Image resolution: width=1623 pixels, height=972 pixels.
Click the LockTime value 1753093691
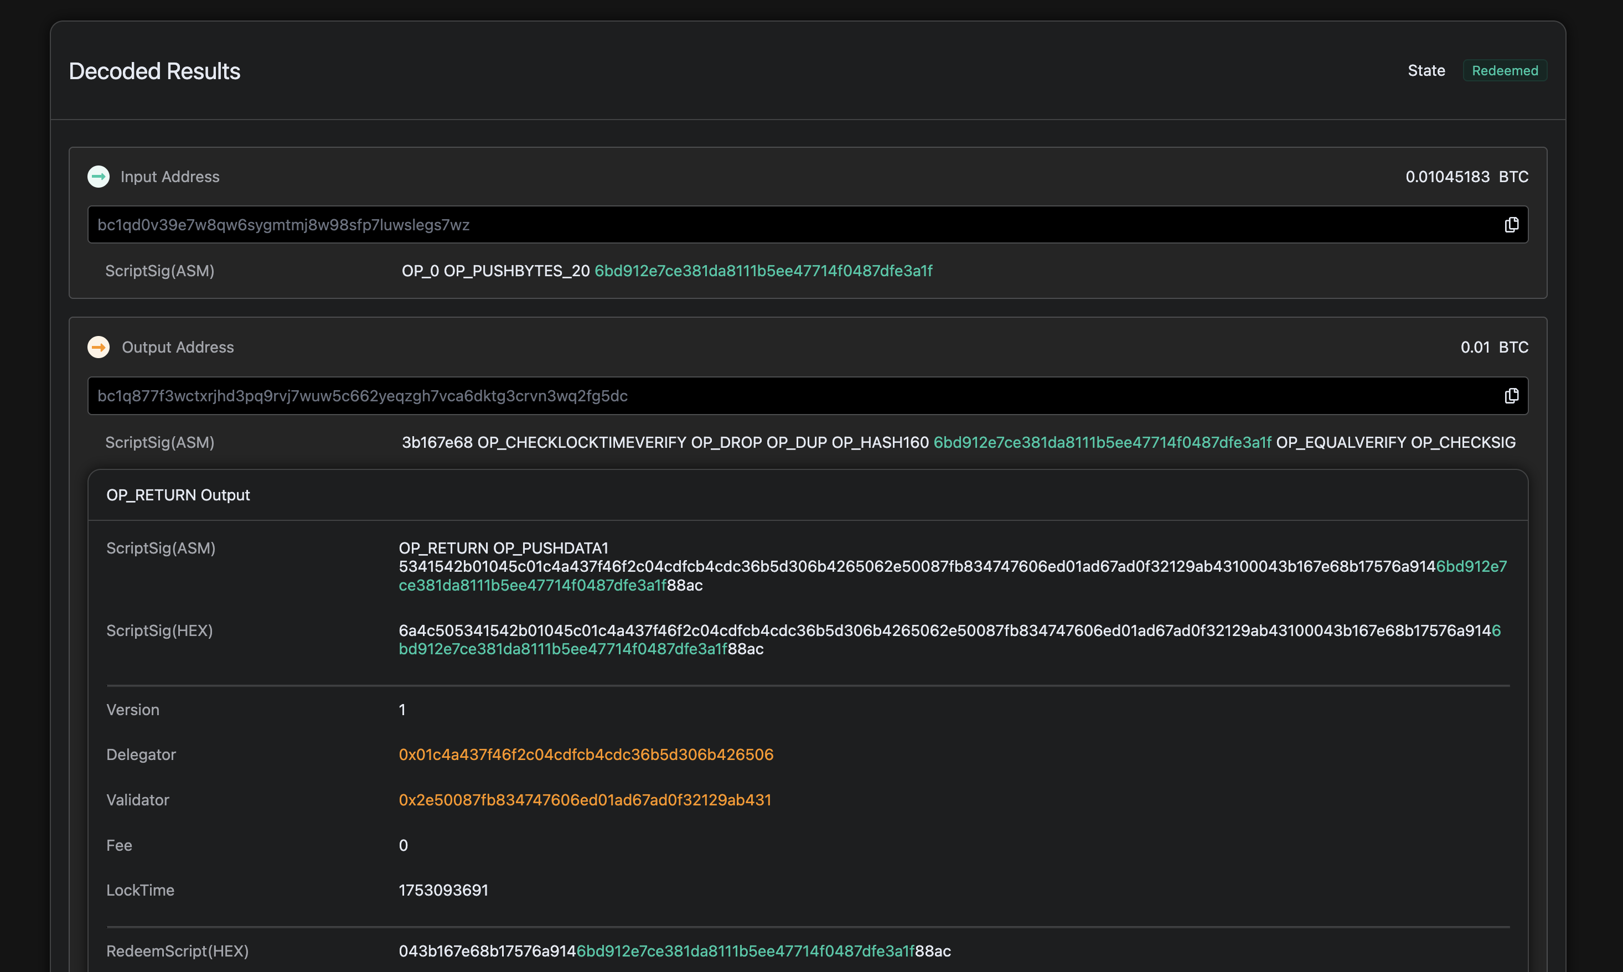443,890
